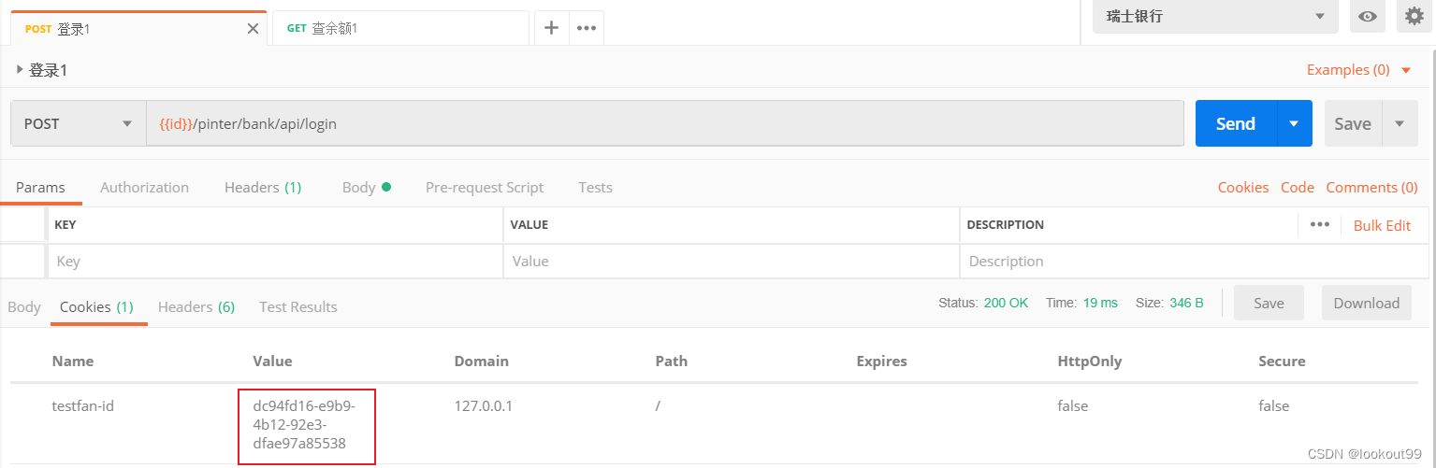1436x468 pixels.
Task: Open the Pre-request Script tab
Action: coord(484,188)
